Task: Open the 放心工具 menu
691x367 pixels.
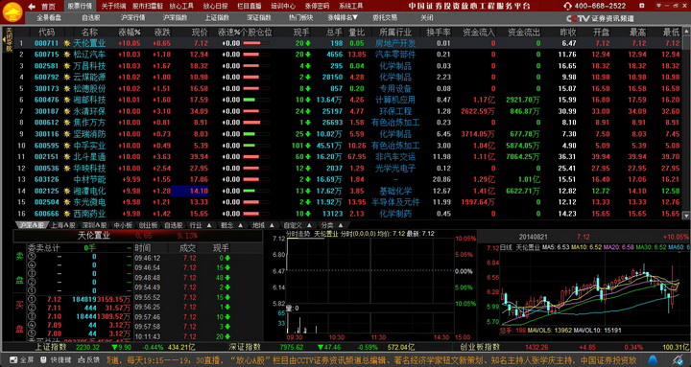Action: point(181,6)
